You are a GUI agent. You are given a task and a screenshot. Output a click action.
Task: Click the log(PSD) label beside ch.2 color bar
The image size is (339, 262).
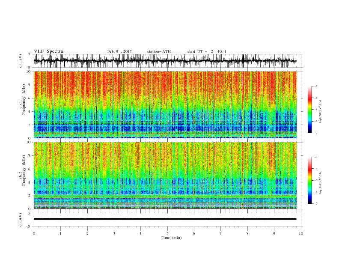320,182
